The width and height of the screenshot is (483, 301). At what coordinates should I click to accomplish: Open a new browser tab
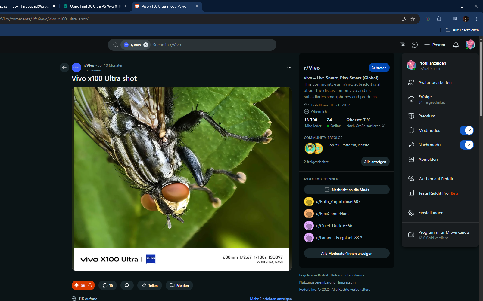(208, 6)
